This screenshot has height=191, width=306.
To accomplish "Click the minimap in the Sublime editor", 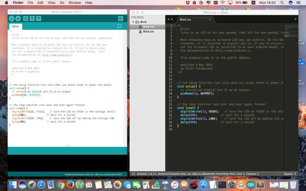I will (x=291, y=31).
